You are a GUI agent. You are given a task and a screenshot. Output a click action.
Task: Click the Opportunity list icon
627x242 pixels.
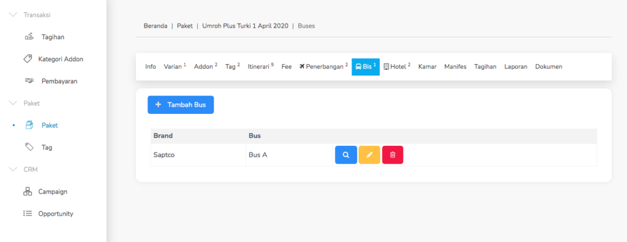(28, 214)
